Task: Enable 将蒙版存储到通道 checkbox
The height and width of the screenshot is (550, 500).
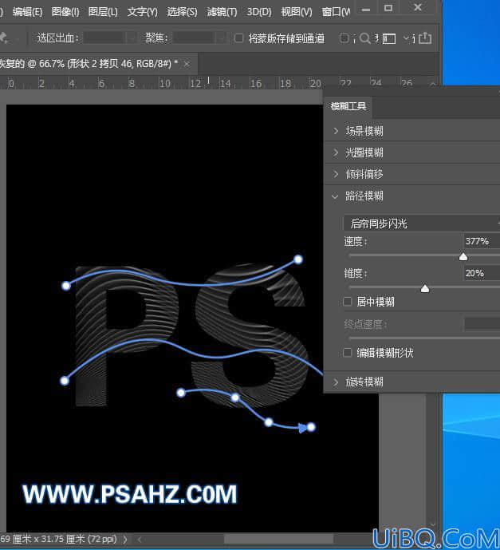Action: pyautogui.click(x=238, y=38)
